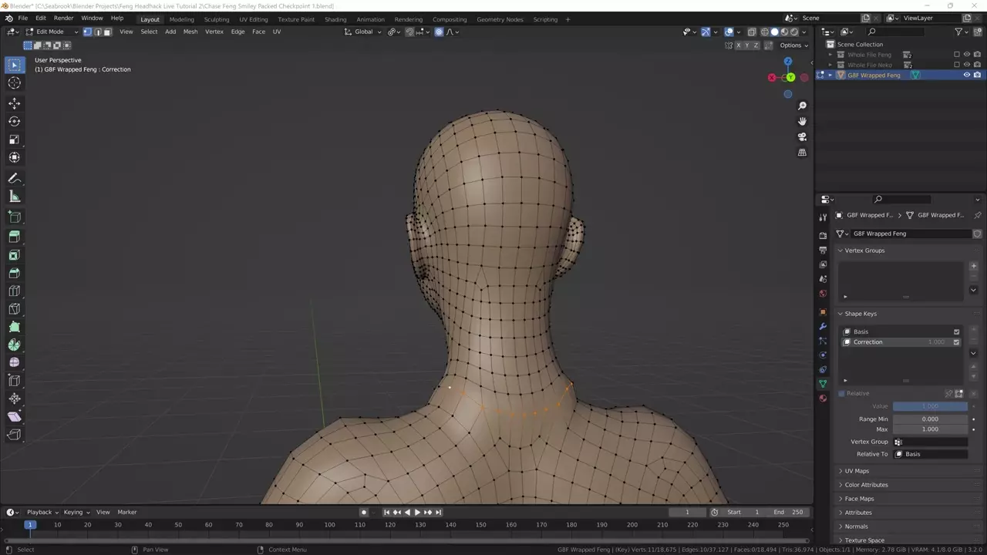This screenshot has height=555, width=987.
Task: Expand the UV Maps panel
Action: point(856,471)
